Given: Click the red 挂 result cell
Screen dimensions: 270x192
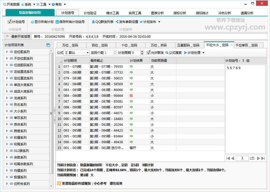Looking at the screenshot, I should pos(139,95).
